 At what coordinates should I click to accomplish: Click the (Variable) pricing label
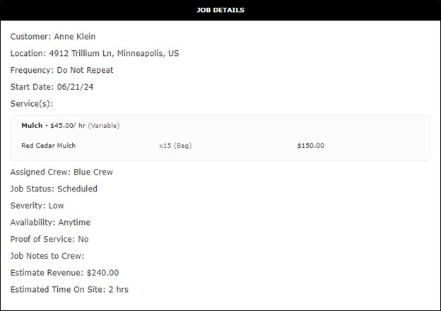point(104,126)
